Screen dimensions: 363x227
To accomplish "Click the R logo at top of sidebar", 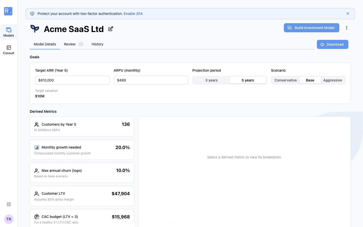I will [8, 11].
